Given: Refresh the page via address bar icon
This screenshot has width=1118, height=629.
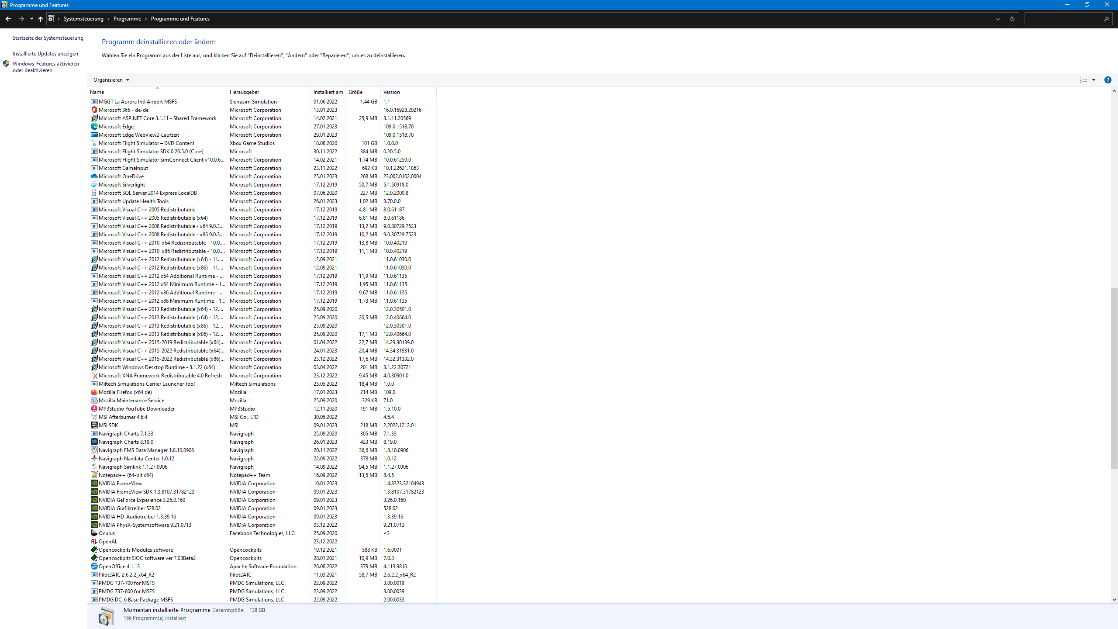Looking at the screenshot, I should pos(1012,18).
